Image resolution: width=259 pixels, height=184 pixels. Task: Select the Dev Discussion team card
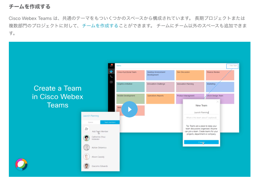(x=190, y=75)
